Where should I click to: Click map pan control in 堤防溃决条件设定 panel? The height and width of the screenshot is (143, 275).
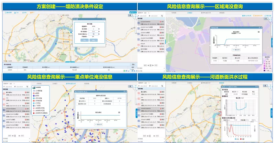(x=135, y=16)
